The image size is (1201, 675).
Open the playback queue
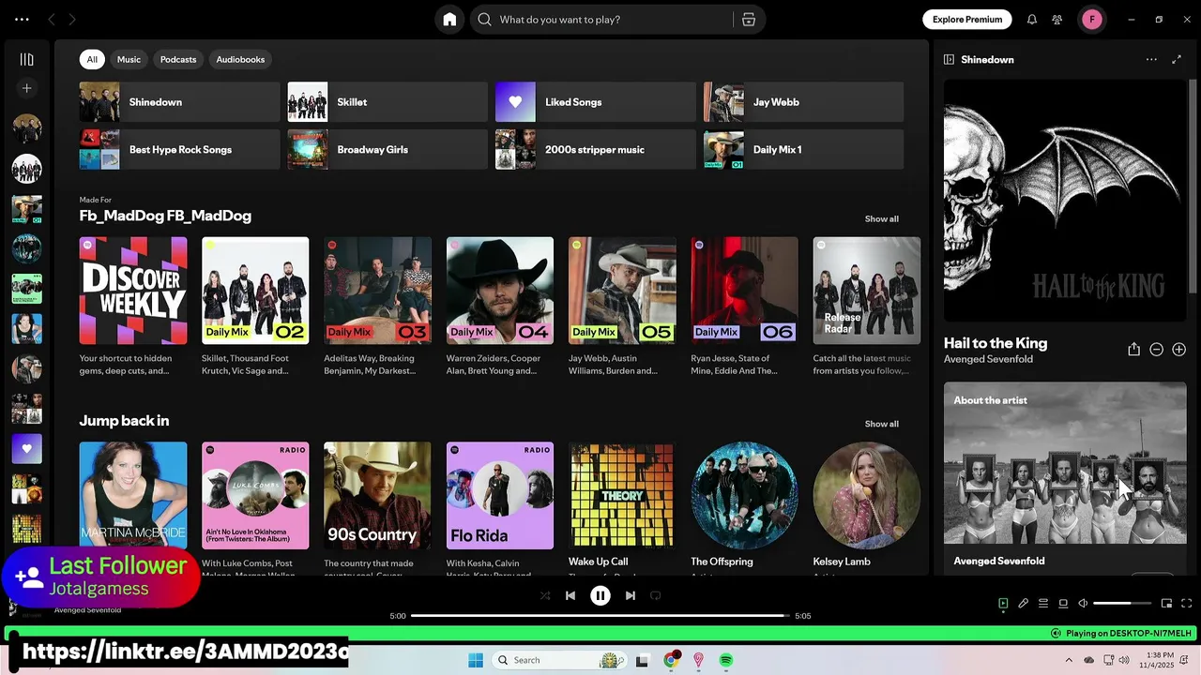pyautogui.click(x=1043, y=604)
